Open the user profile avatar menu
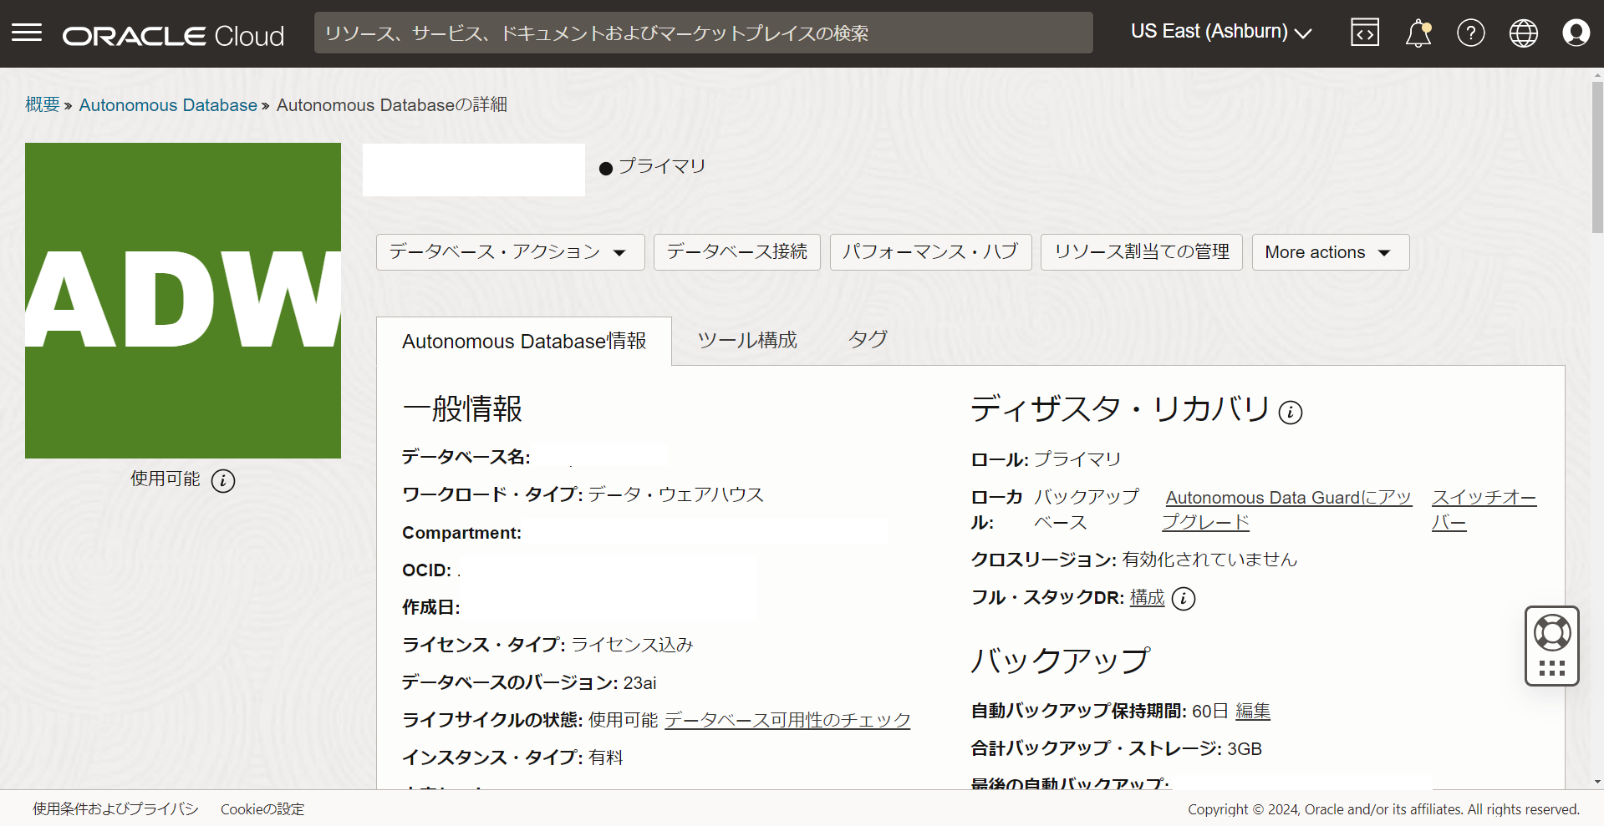 point(1576,33)
